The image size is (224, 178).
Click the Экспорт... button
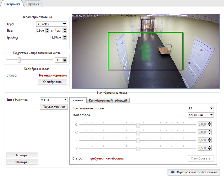coord(22,155)
